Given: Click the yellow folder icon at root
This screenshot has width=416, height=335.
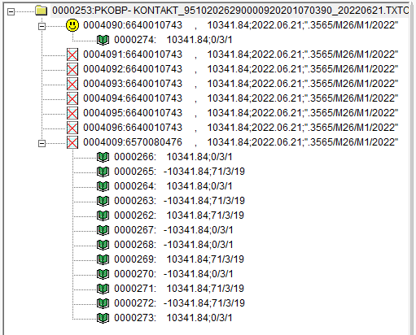Looking at the screenshot, I should point(42,11).
